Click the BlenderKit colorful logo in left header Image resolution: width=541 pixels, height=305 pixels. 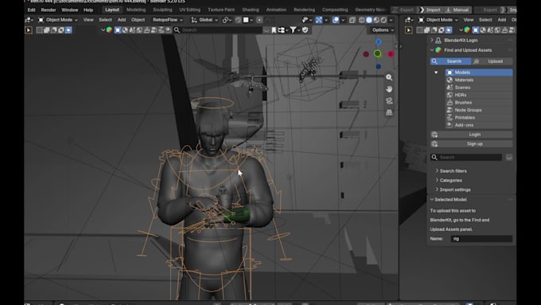click(x=109, y=30)
